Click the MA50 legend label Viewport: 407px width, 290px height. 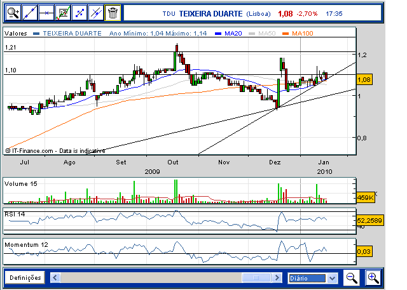[267, 34]
